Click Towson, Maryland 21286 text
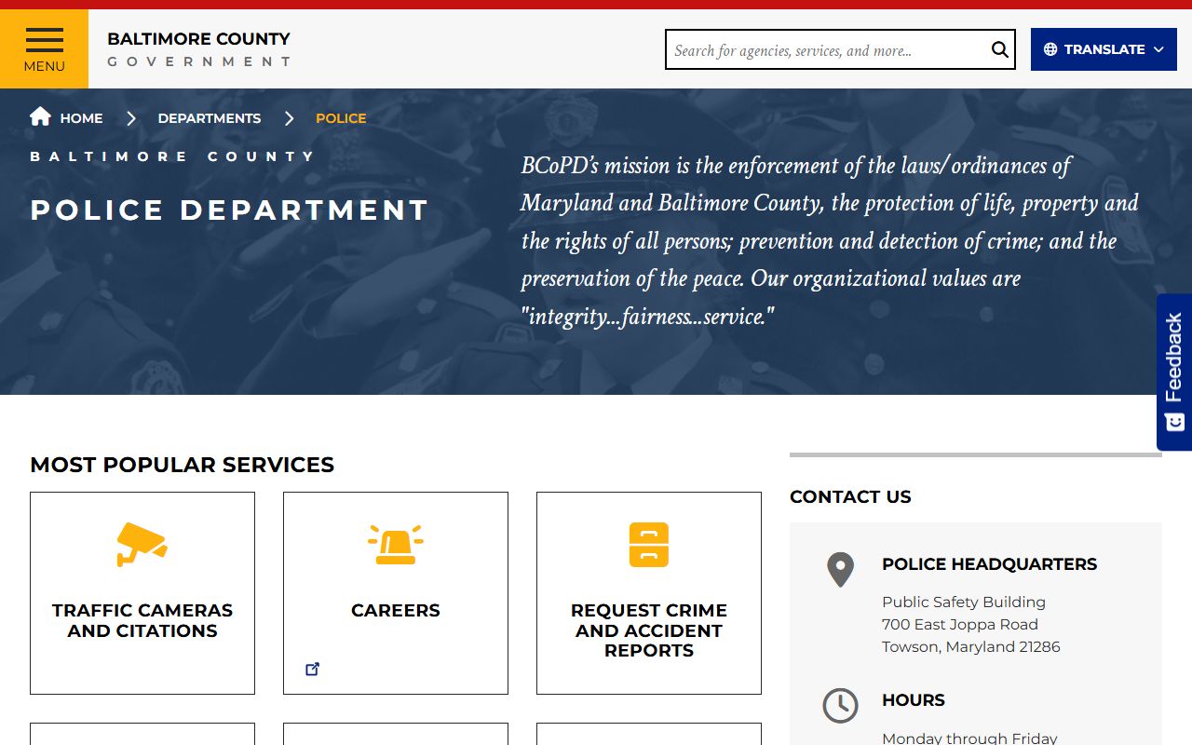The height and width of the screenshot is (745, 1192). click(971, 646)
